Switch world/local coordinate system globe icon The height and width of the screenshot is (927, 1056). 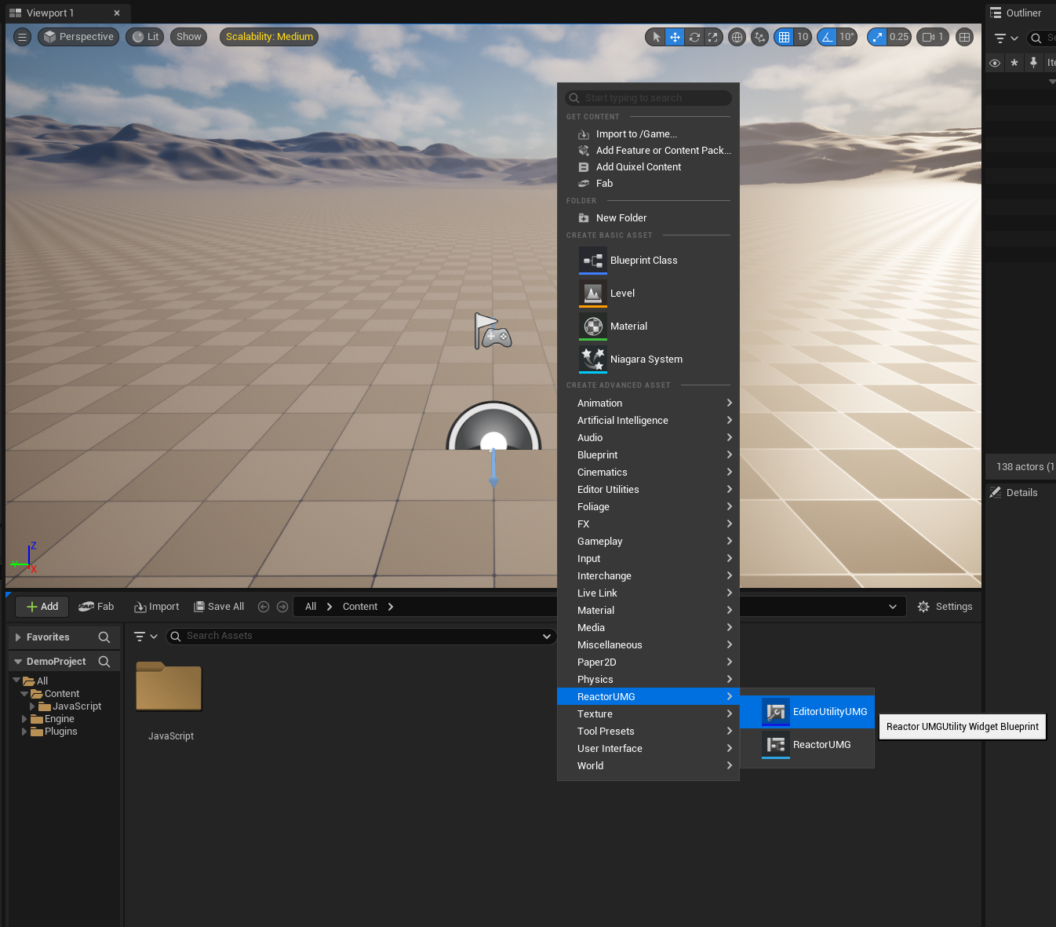point(737,37)
